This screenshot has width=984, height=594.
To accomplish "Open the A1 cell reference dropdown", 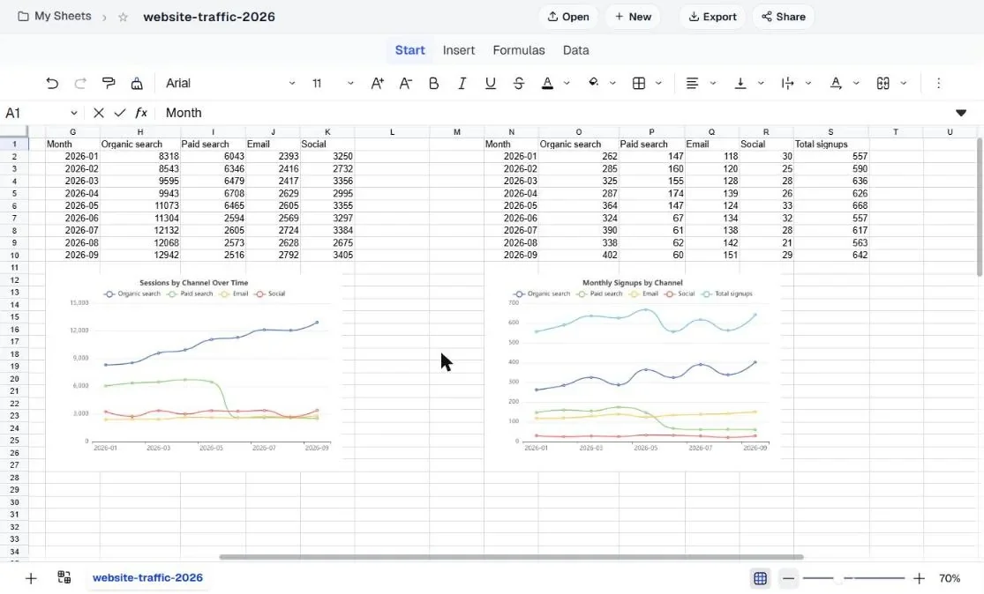I will click(74, 114).
